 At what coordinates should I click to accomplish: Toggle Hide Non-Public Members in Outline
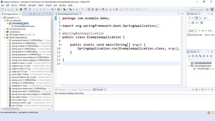point(207,56)
